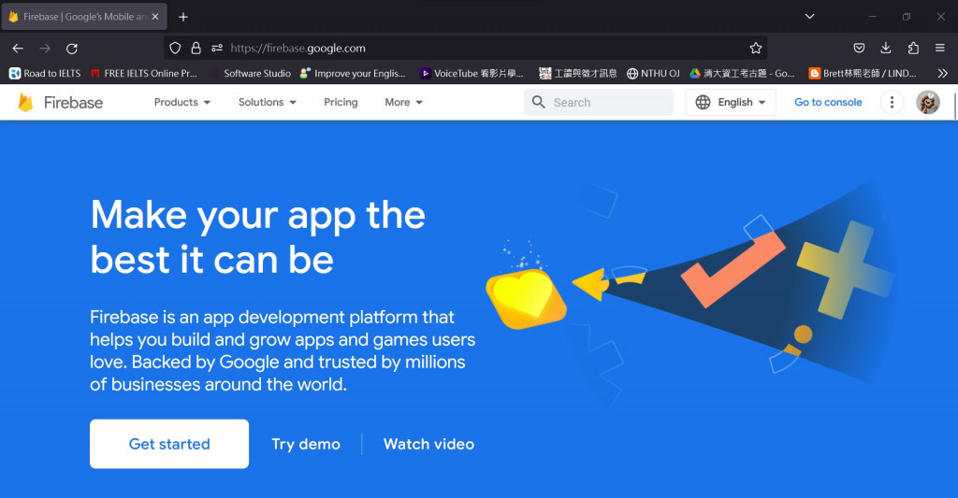Open the NTHU OJ bookmark
The image size is (958, 498).
653,73
